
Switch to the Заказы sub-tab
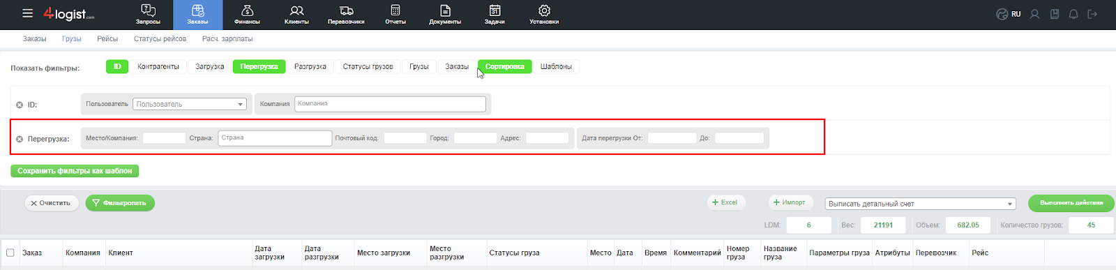coord(34,39)
